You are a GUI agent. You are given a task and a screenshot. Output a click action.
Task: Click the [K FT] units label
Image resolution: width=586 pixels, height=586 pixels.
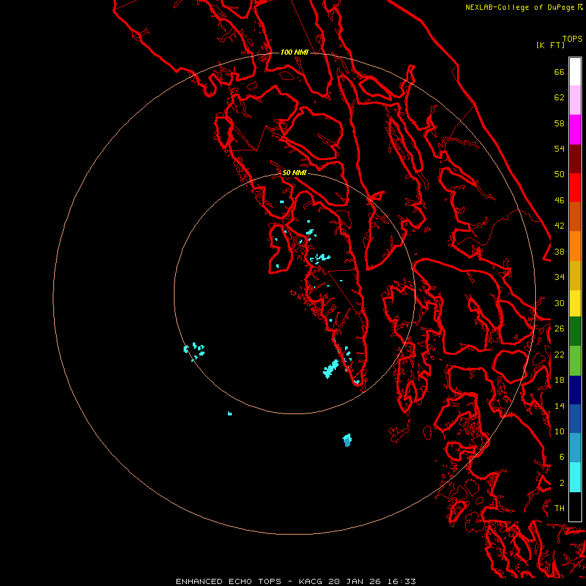pyautogui.click(x=550, y=45)
